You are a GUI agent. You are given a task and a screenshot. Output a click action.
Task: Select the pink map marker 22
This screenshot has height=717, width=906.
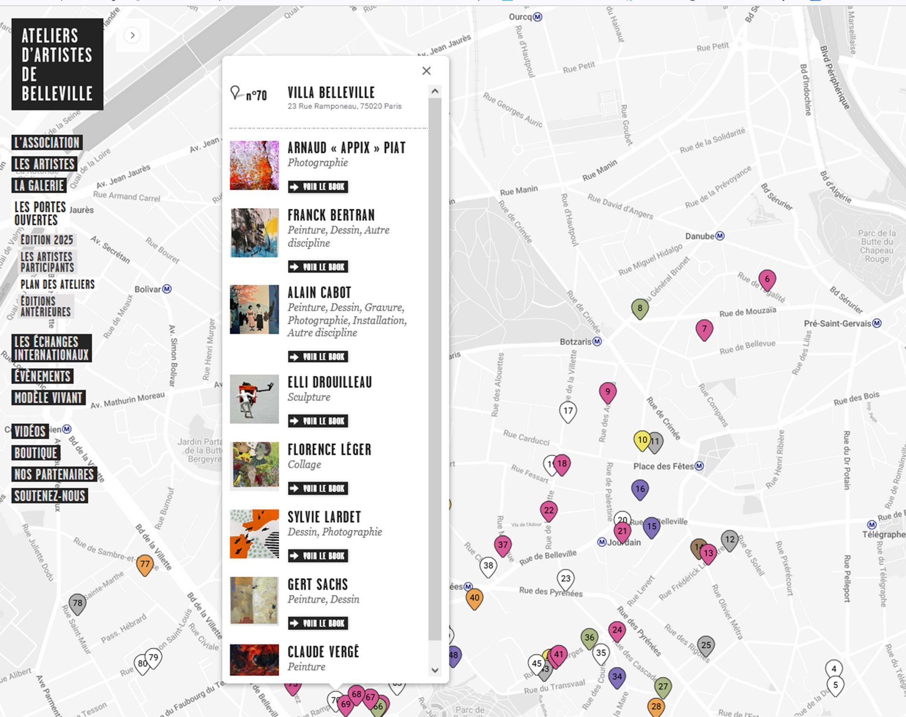549,510
